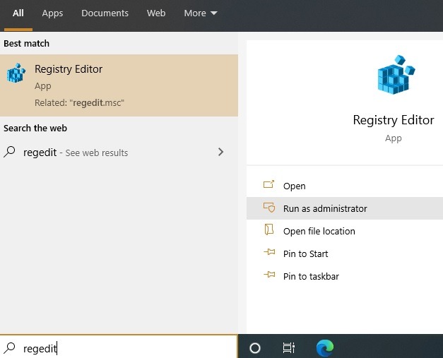This screenshot has width=443, height=358.
Task: Select the Registry Editor best match result
Action: tap(119, 85)
